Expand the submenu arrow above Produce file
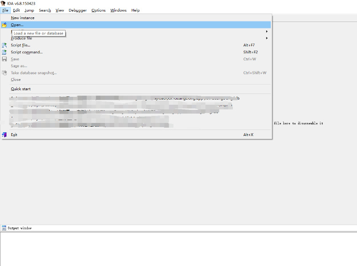The image size is (357, 266). pyautogui.click(x=267, y=31)
